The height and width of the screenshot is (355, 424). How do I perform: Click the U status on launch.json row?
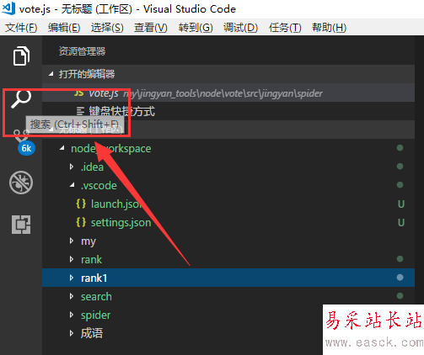tap(401, 204)
